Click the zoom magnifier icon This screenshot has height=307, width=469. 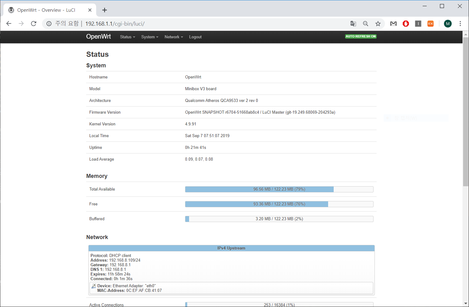point(365,23)
